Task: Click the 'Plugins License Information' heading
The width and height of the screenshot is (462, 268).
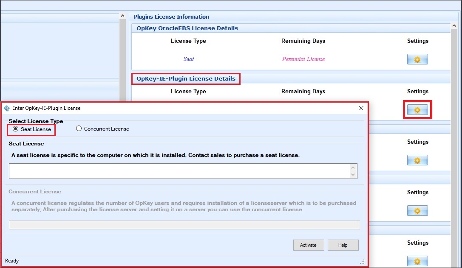Action: point(171,17)
